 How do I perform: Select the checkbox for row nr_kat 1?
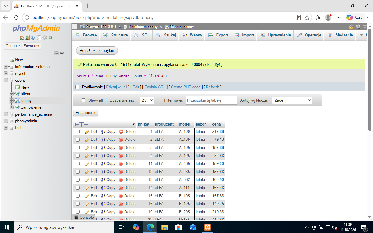[78, 132]
